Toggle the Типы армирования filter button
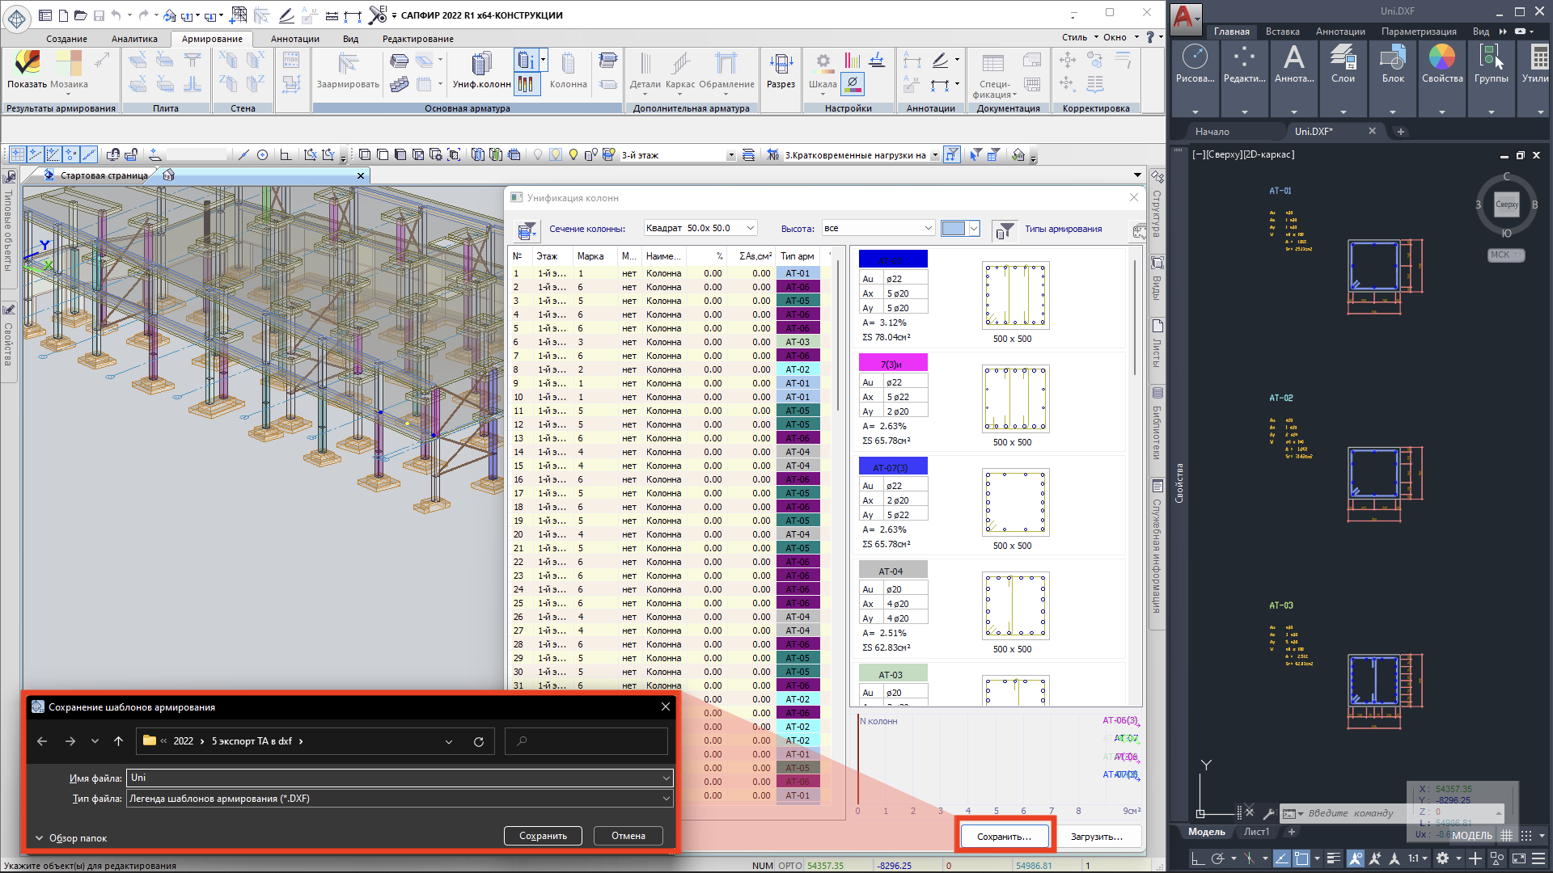 (1004, 230)
